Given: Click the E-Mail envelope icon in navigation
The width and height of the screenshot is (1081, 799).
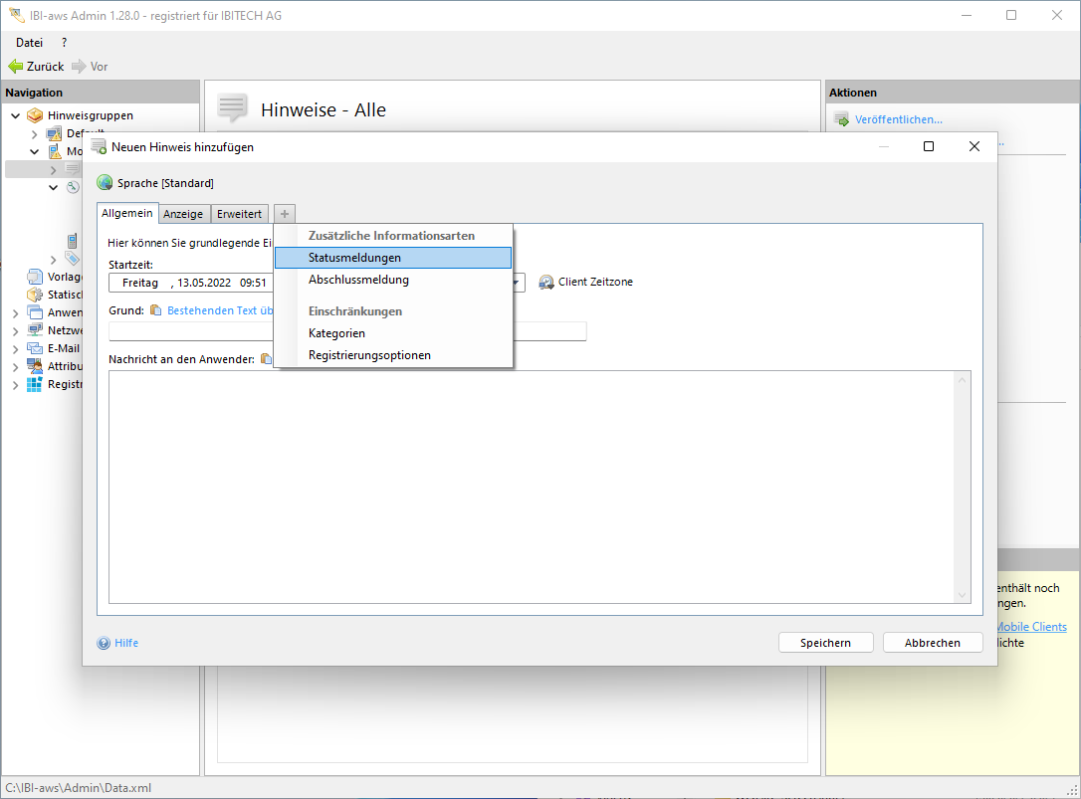Looking at the screenshot, I should 35,348.
